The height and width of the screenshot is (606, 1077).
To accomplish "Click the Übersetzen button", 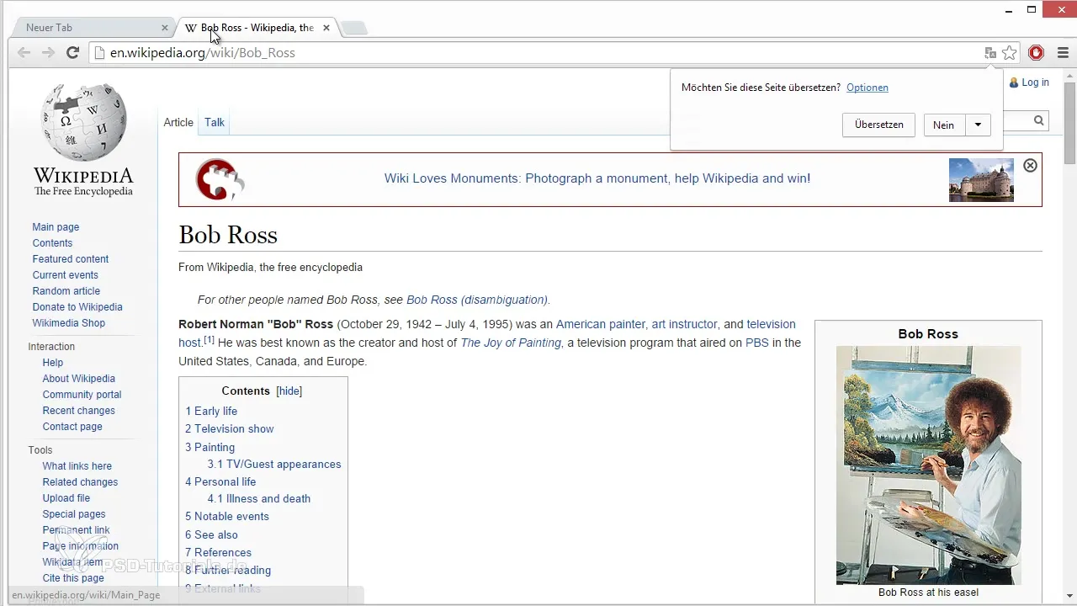I will 878,125.
